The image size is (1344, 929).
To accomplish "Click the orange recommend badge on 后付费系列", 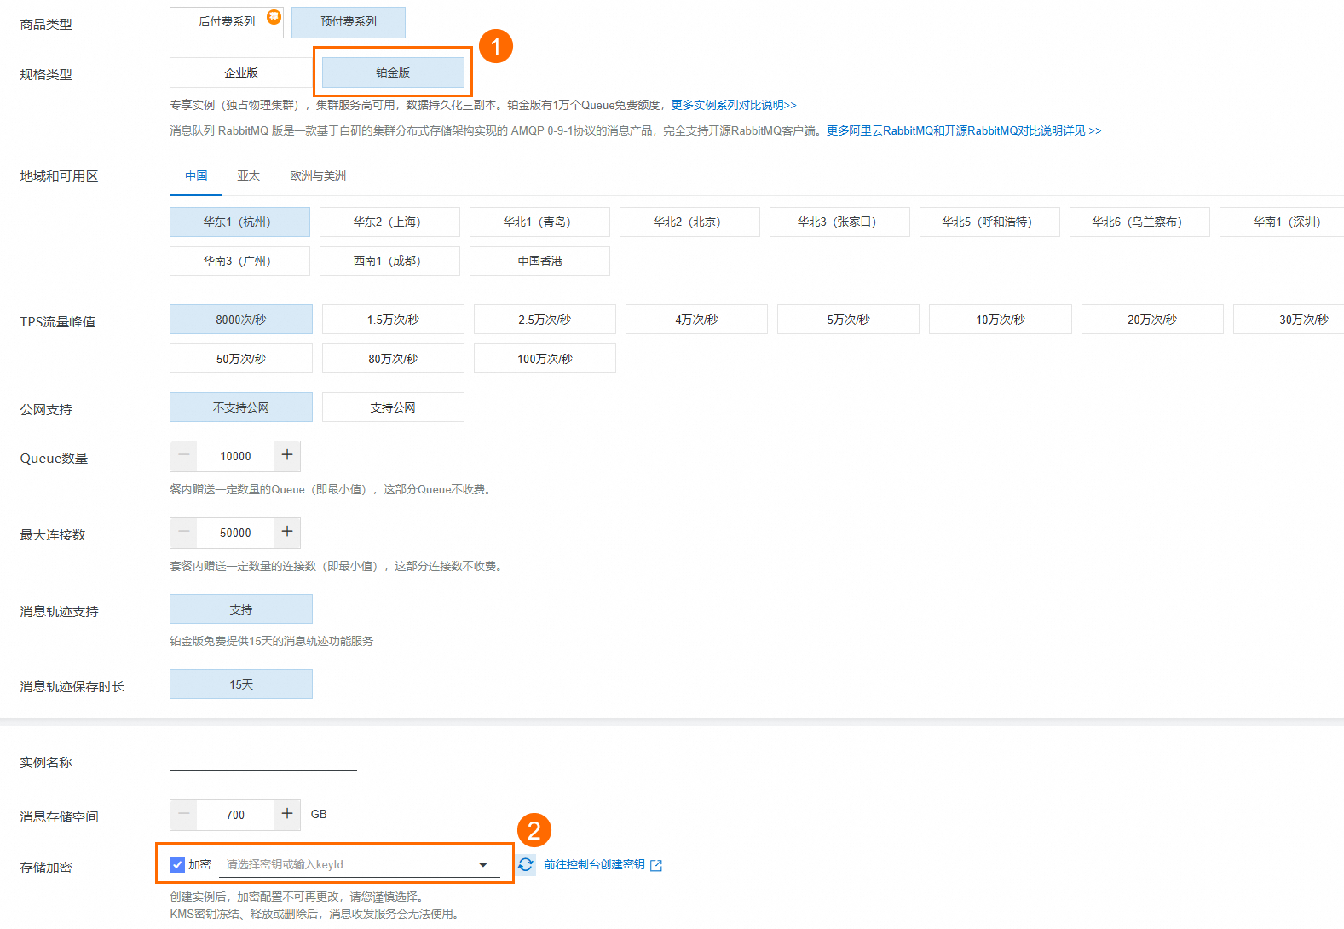I will pyautogui.click(x=274, y=16).
